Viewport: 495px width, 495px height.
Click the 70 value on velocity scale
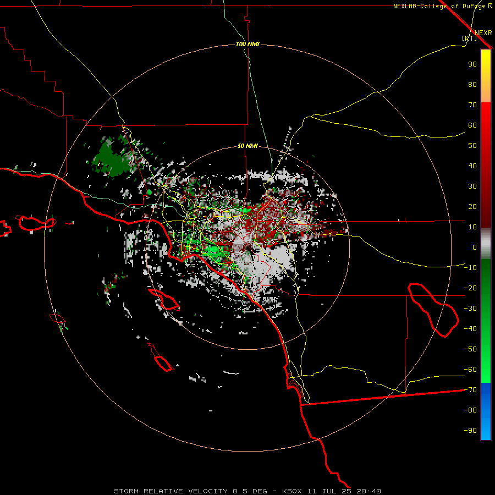[472, 105]
